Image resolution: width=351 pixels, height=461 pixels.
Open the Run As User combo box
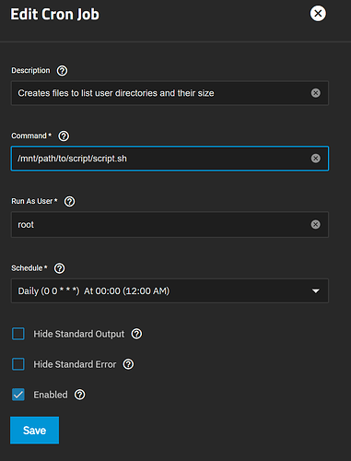pos(170,224)
